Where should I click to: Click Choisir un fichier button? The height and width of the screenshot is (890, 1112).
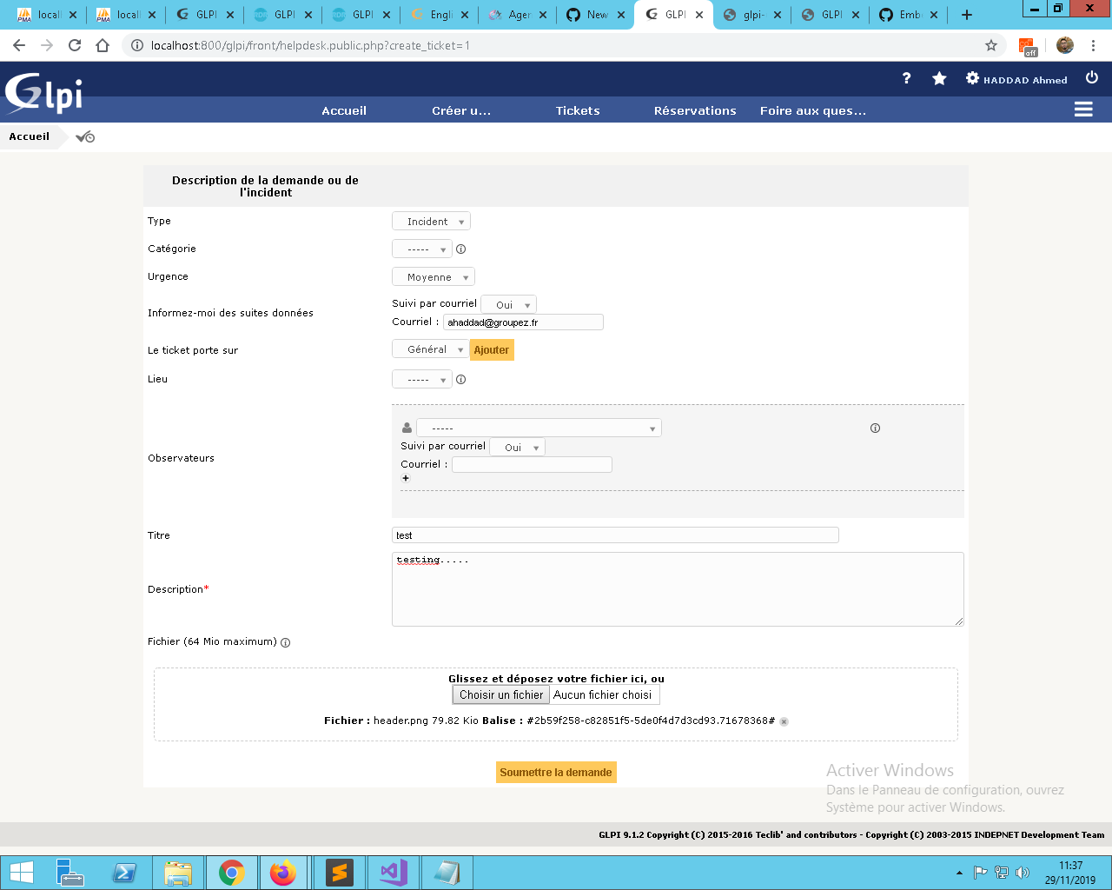501,695
